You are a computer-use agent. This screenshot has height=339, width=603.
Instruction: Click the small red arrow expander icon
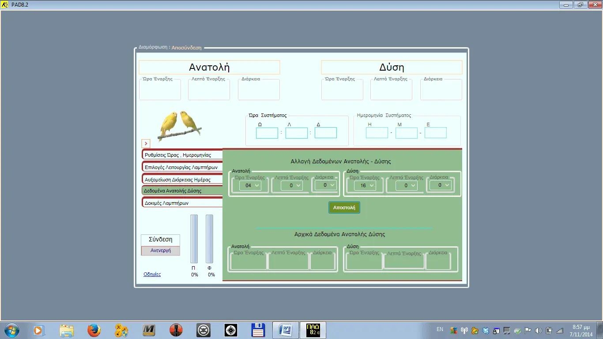146,143
